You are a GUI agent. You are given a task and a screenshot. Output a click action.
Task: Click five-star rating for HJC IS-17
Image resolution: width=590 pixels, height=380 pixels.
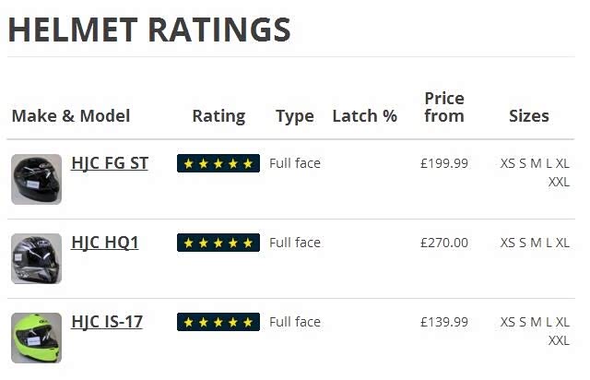(218, 322)
